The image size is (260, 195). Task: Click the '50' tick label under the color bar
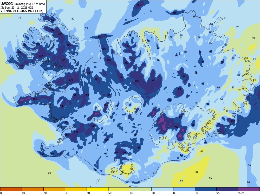point(110,193)
